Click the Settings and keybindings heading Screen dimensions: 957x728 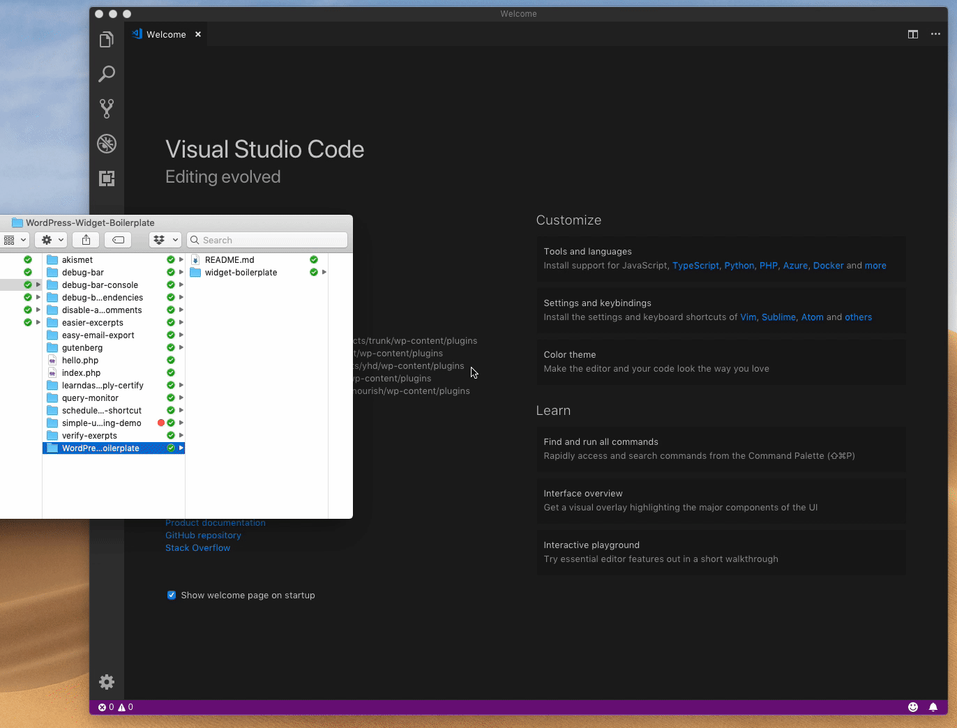(597, 303)
